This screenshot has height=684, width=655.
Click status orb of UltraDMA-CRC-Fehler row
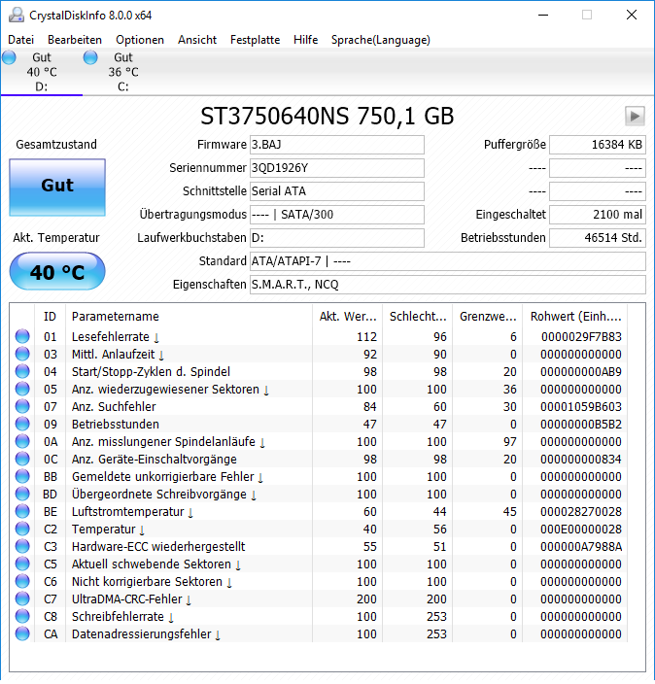point(22,598)
